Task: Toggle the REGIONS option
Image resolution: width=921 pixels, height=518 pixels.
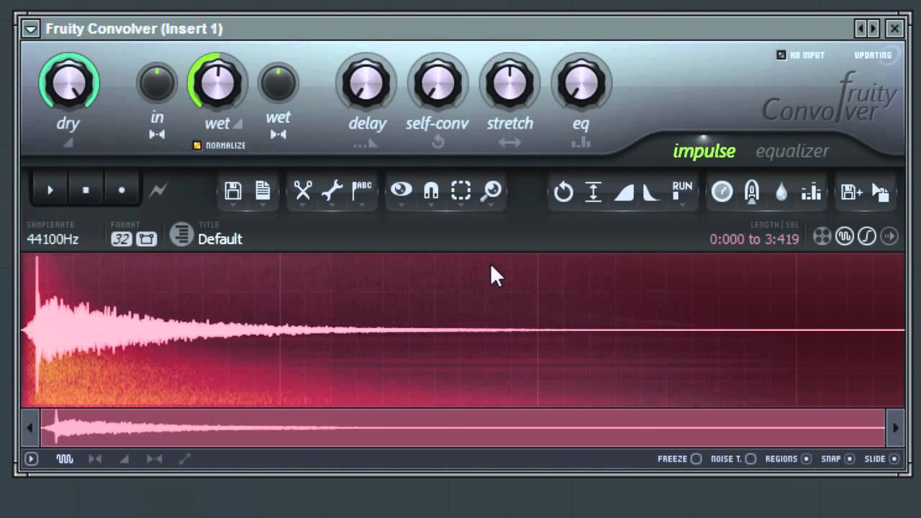Action: pos(806,458)
